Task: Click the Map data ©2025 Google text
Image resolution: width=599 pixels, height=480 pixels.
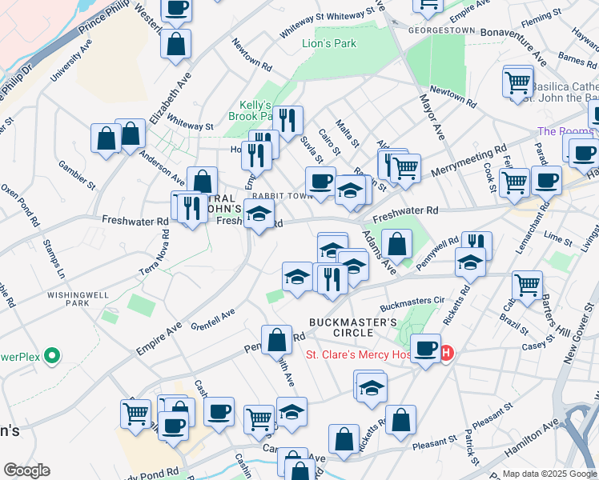Action: point(548,474)
